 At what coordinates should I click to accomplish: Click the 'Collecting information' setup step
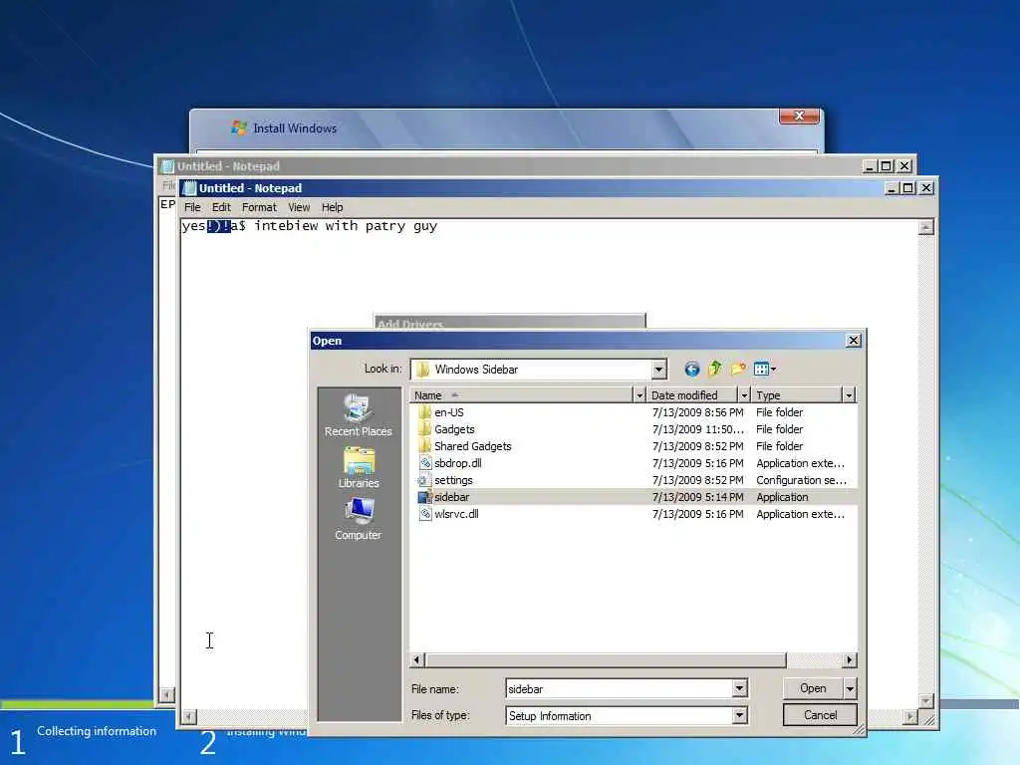point(97,731)
